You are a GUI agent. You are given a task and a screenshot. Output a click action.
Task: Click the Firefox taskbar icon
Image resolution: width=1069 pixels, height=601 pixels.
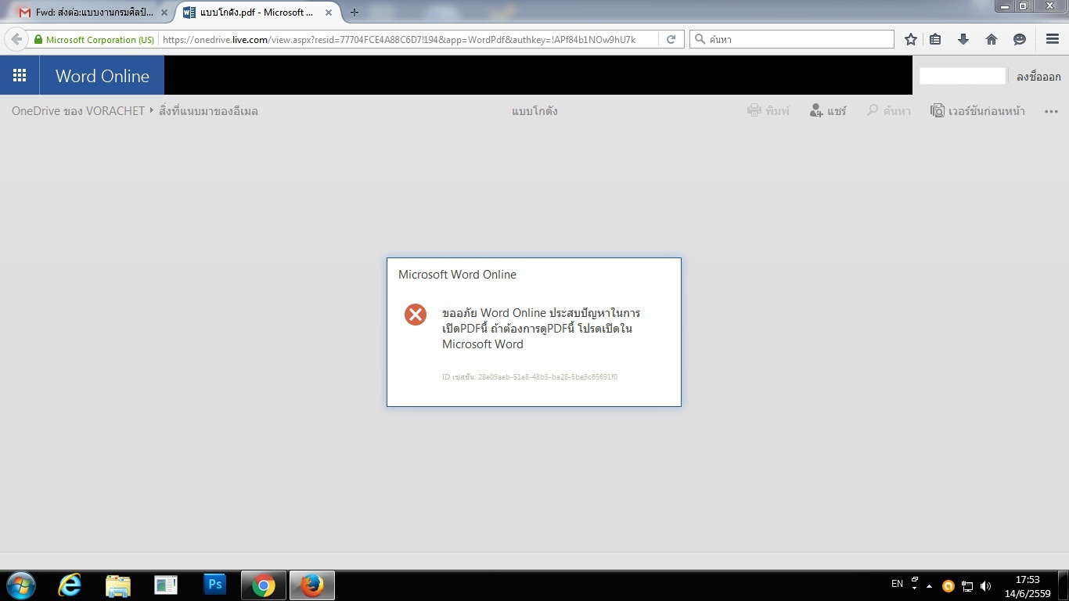(312, 585)
